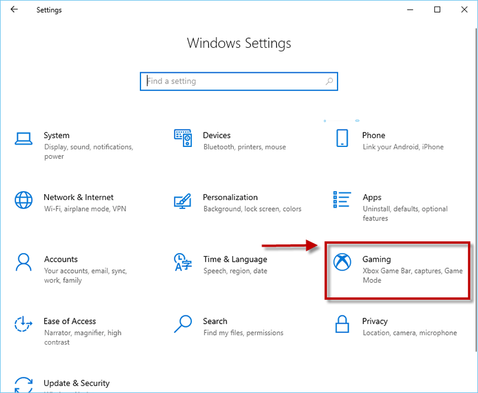
Task: Click 'Xbox Game Bar, captures, Game Mode' text
Action: [412, 275]
